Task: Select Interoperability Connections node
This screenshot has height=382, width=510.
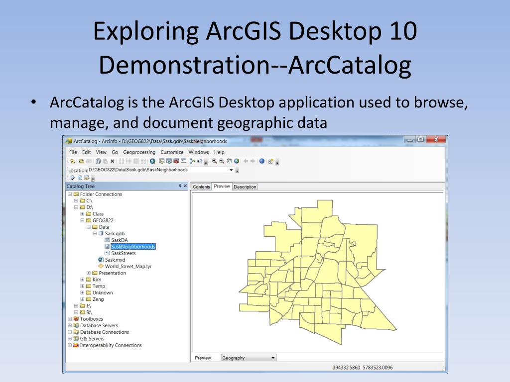Action: [111, 345]
